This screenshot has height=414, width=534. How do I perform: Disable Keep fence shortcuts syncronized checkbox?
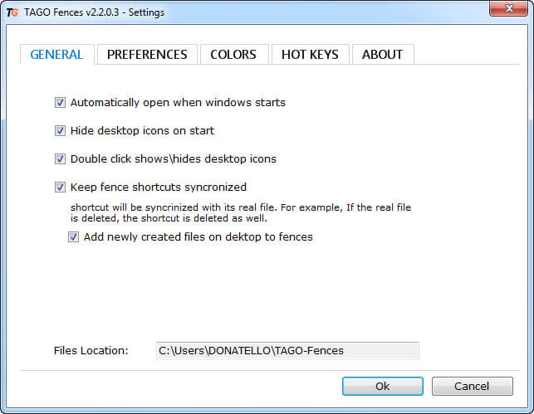coord(61,188)
